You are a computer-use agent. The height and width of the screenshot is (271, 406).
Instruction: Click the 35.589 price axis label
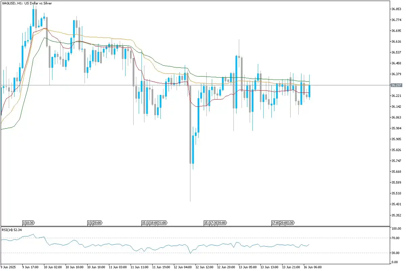click(396, 183)
